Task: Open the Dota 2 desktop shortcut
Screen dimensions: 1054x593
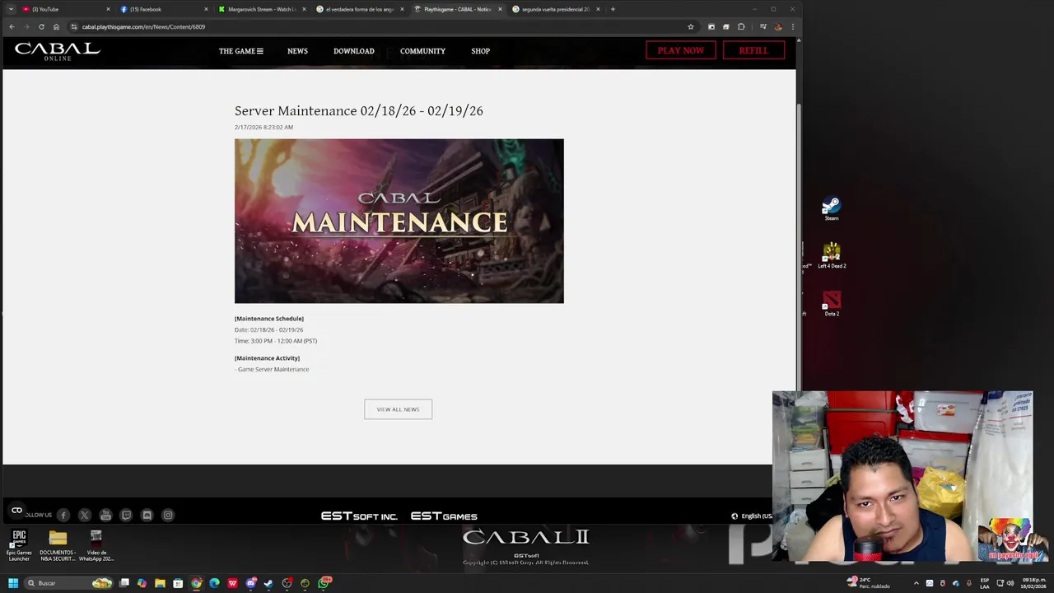Action: pyautogui.click(x=832, y=304)
